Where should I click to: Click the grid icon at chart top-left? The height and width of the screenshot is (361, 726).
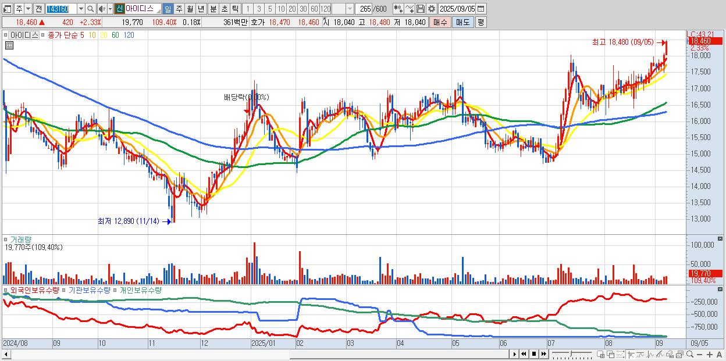(9, 45)
